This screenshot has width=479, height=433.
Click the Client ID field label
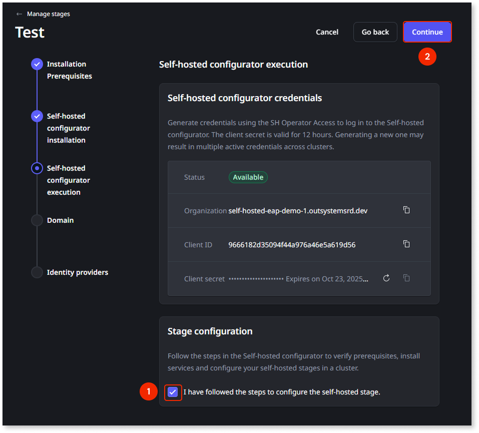pos(198,245)
